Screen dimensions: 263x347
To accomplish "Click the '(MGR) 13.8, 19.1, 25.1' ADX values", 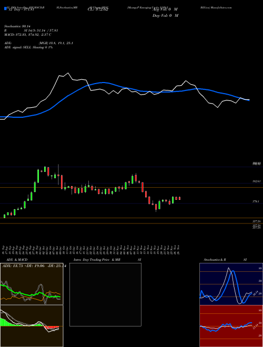I will (x=56, y=43).
